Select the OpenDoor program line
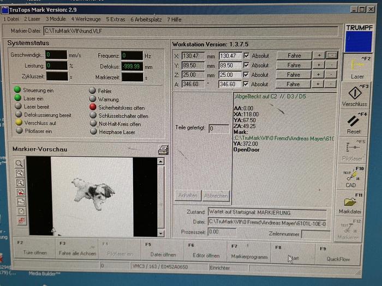The width and height of the screenshot is (382, 286). point(246,150)
